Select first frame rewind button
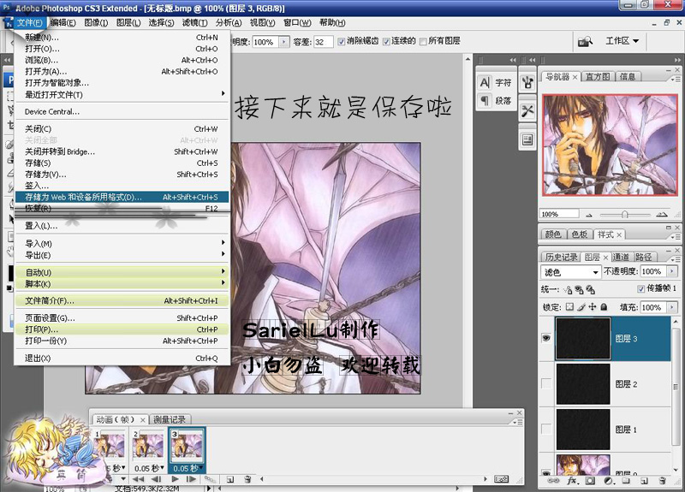Image resolution: width=685 pixels, height=492 pixels. click(x=139, y=479)
